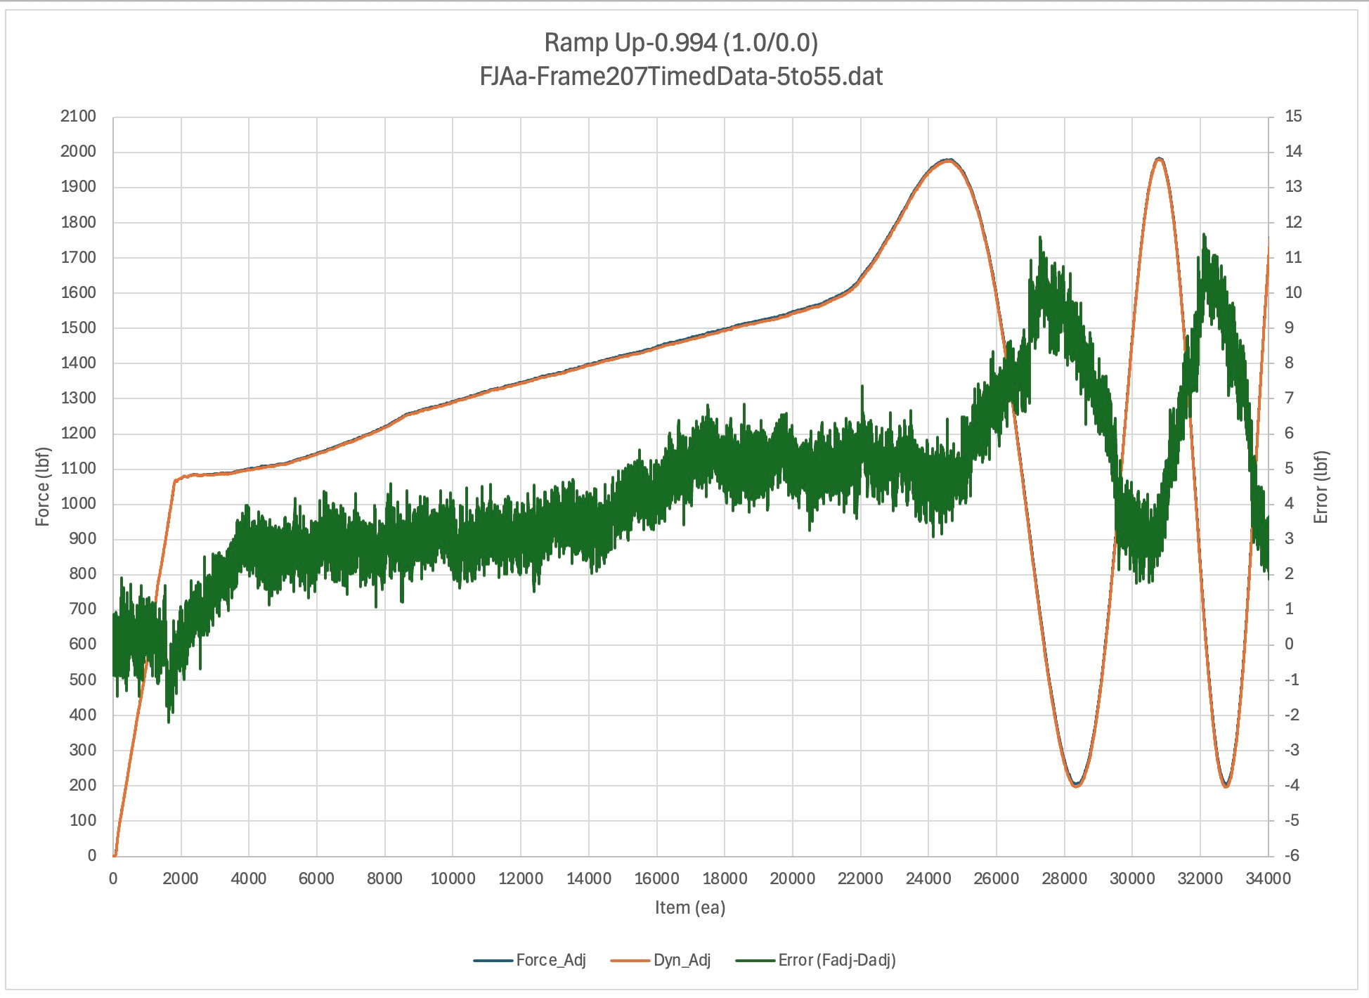1369x998 pixels.
Task: Click the Error (Fadj-Dadj) legend entry
Action: tap(836, 960)
